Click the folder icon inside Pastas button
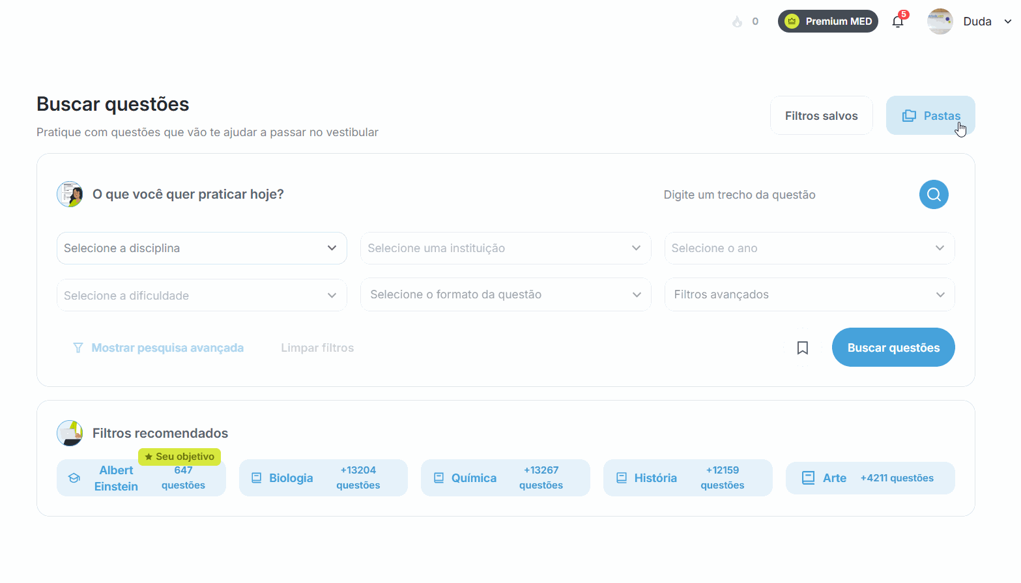The height and width of the screenshot is (583, 1021). (909, 116)
